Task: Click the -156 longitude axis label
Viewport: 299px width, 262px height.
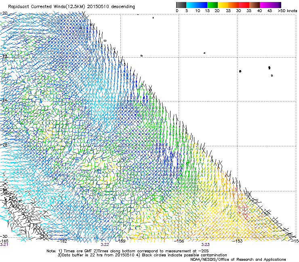Action: [x=179, y=241]
